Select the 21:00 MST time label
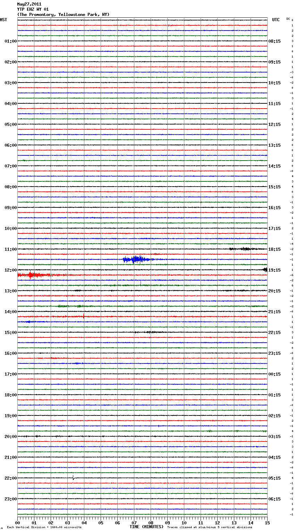The width and height of the screenshot is (295, 532). pos(10,457)
